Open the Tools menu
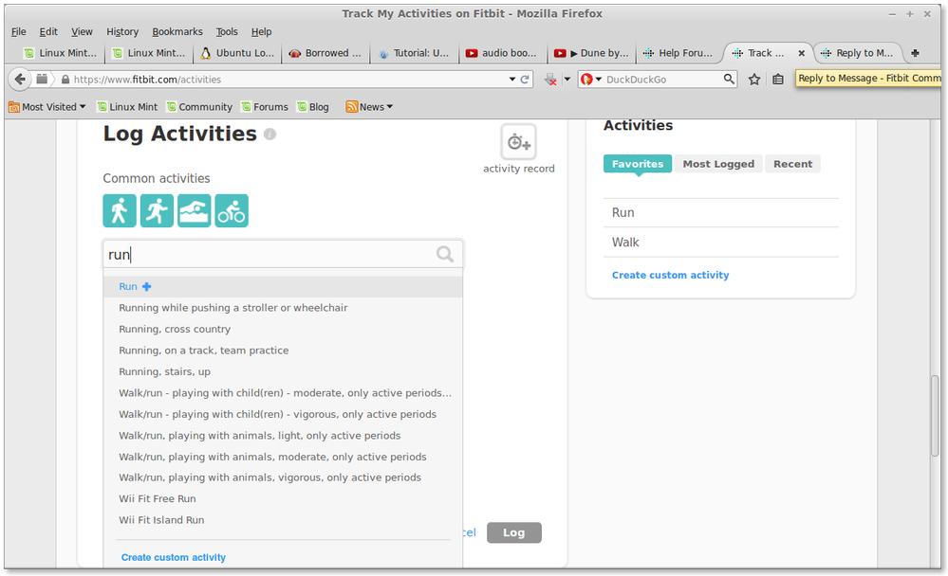 (x=227, y=31)
